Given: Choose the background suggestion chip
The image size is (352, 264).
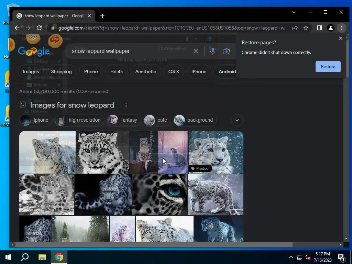Looking at the screenshot, I should pyautogui.click(x=195, y=120).
